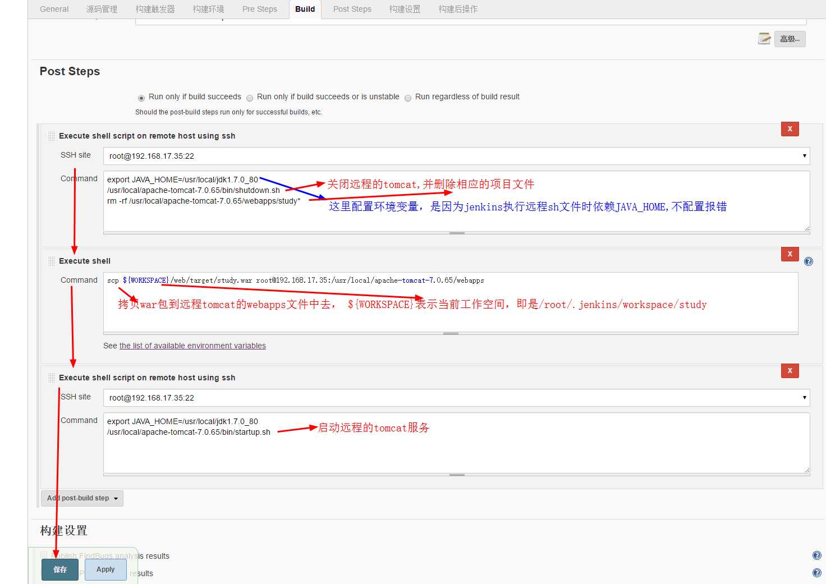Viewport: 826px width, 584px height.
Task: Click the resize grip of the startup.sh command box
Action: (x=806, y=470)
